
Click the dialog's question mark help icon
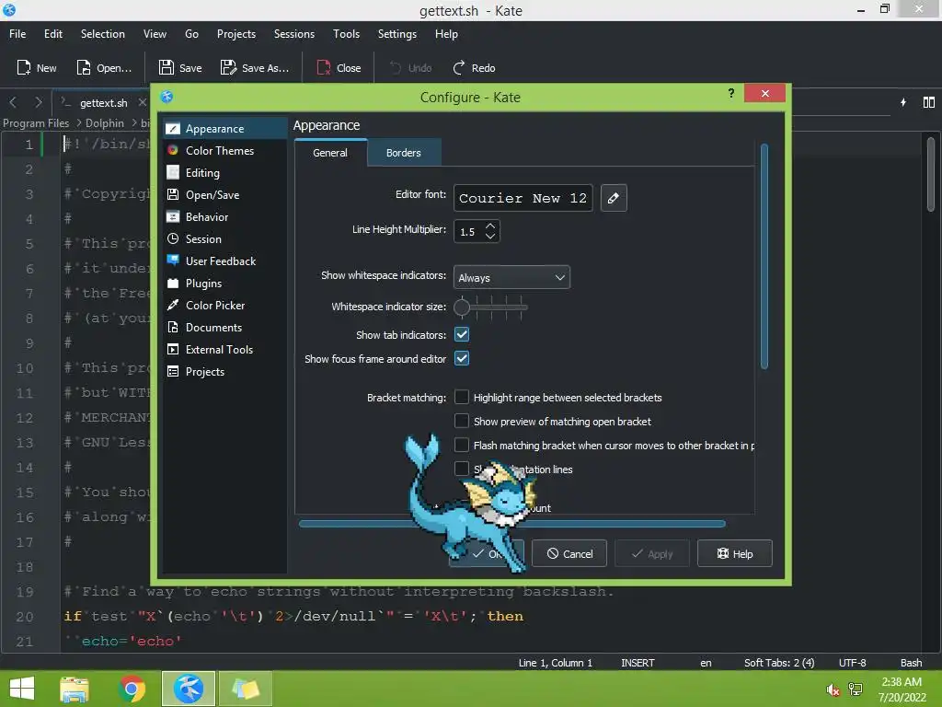(731, 93)
